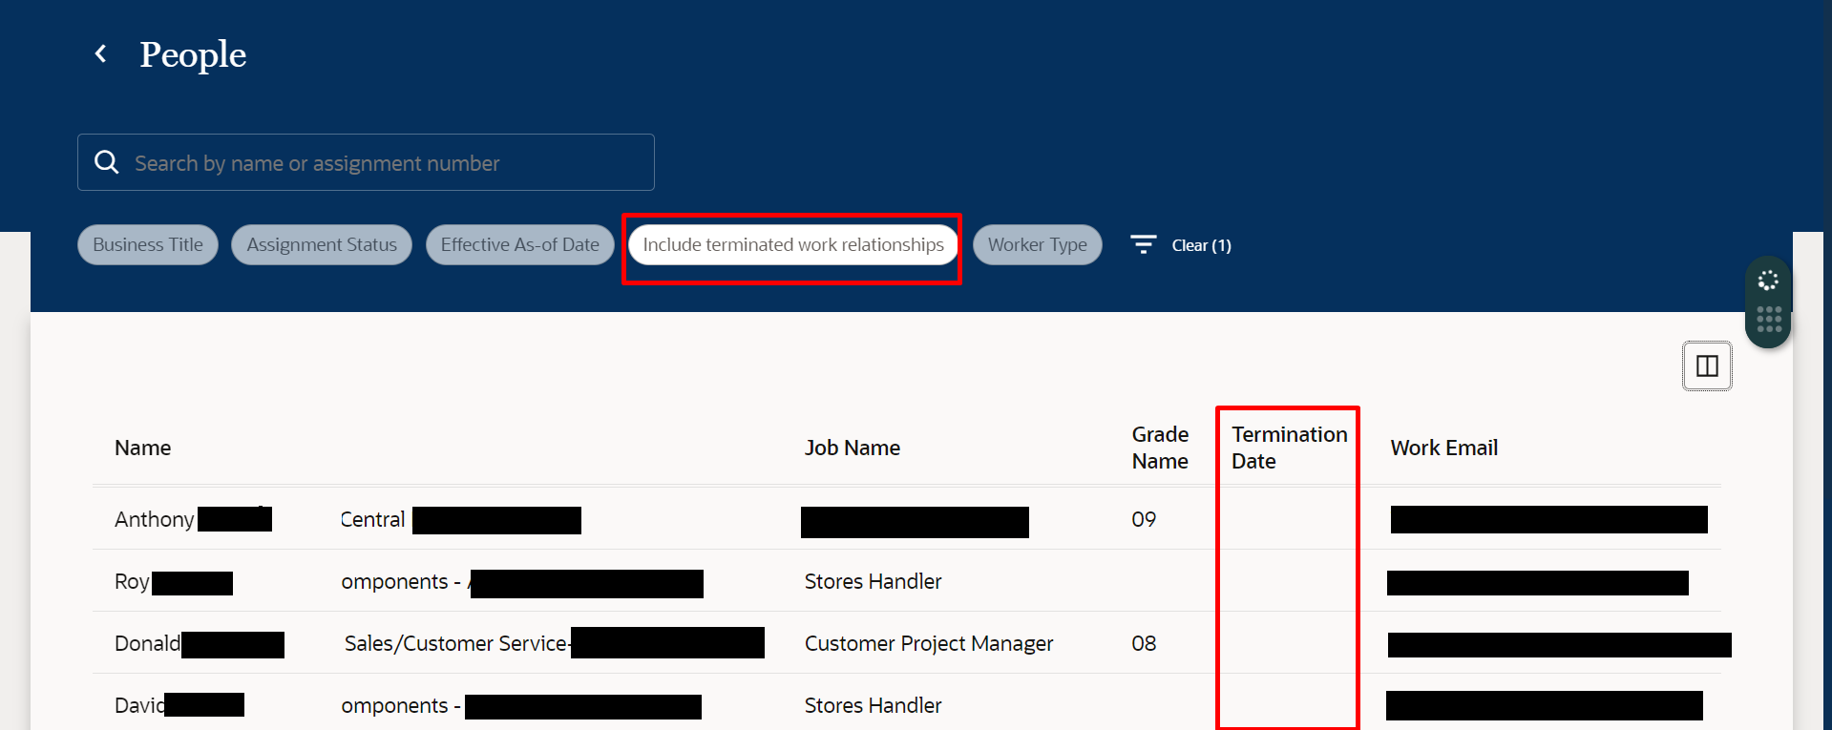Viewport: 1832px width, 730px height.
Task: Open the Donald person row
Action: click(x=907, y=642)
